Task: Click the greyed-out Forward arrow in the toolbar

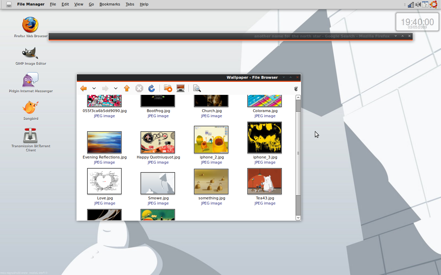Action: 105,89
